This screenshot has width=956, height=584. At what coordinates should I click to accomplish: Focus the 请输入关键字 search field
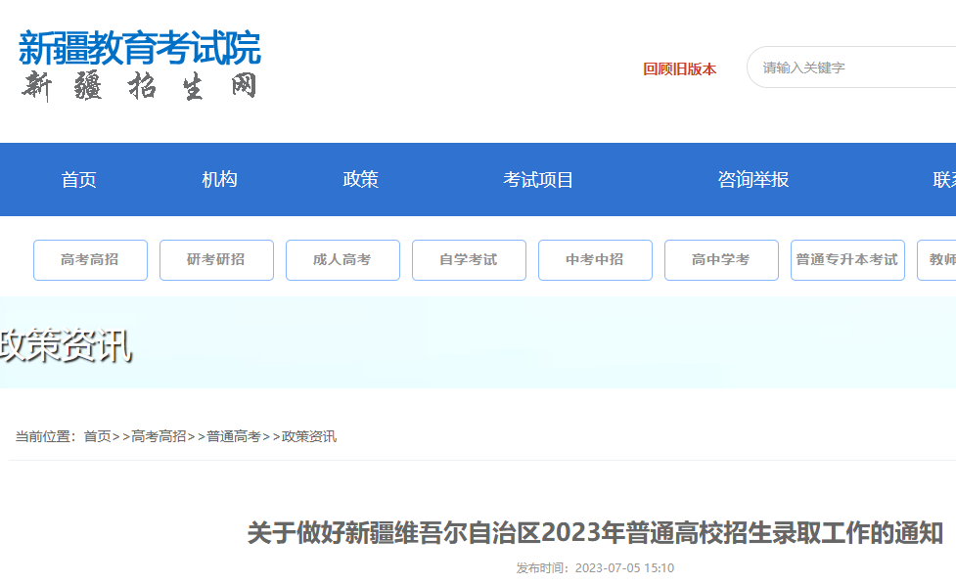pos(851,67)
